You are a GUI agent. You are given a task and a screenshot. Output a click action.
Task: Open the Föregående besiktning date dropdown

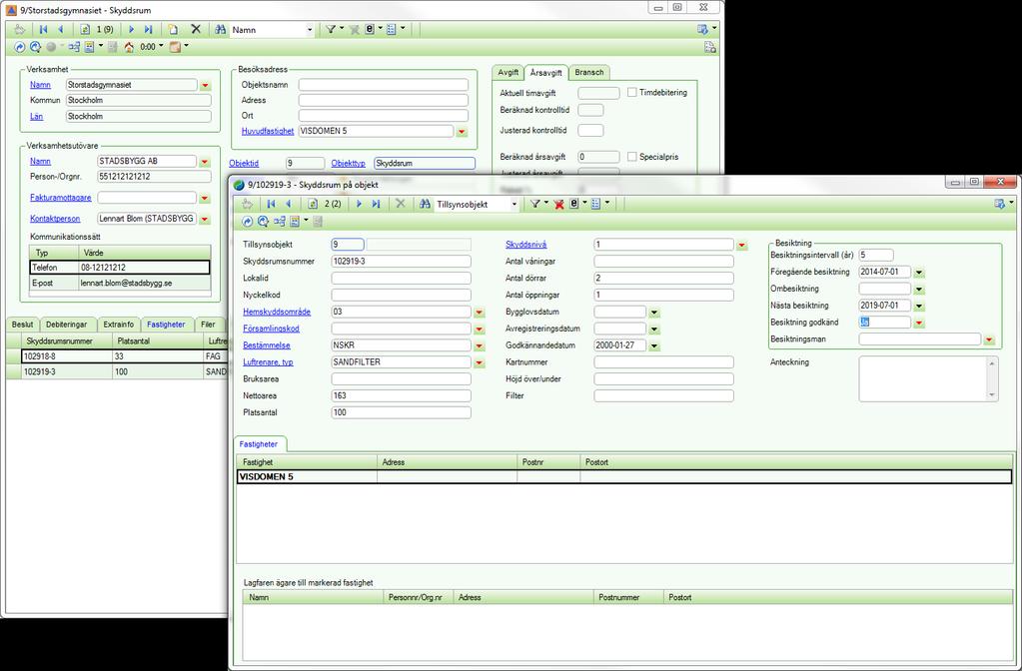coord(919,273)
